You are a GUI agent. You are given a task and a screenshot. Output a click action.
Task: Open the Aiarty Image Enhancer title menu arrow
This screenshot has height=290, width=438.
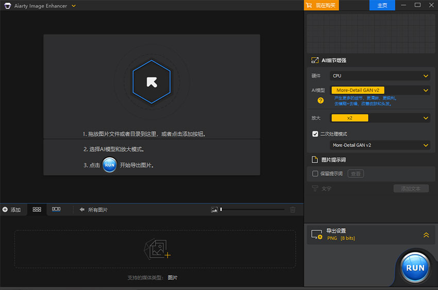[74, 6]
